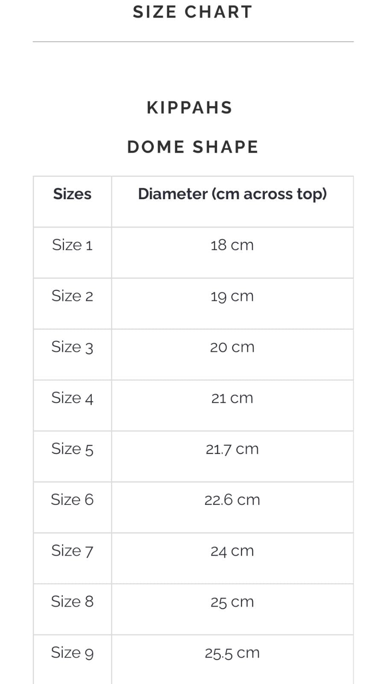Screen dimensions: 387x684
Task: Select the Size 9 row label
Action: pos(72,653)
